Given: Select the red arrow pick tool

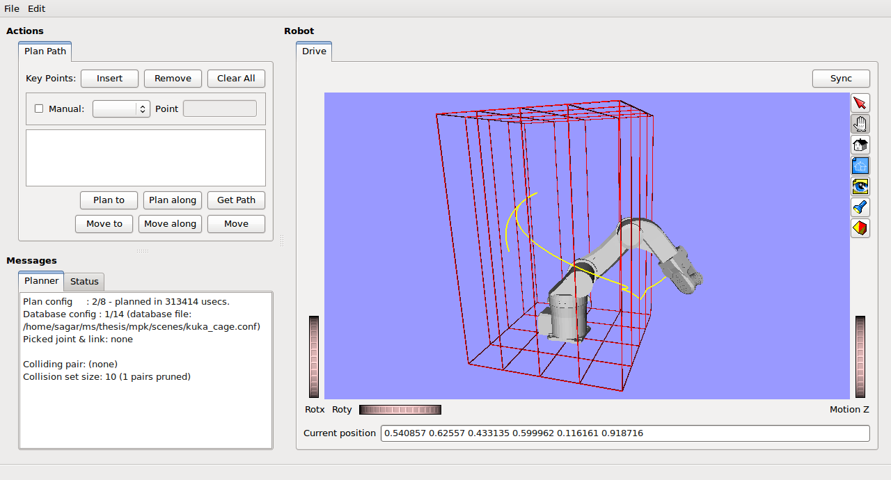Looking at the screenshot, I should tap(860, 103).
